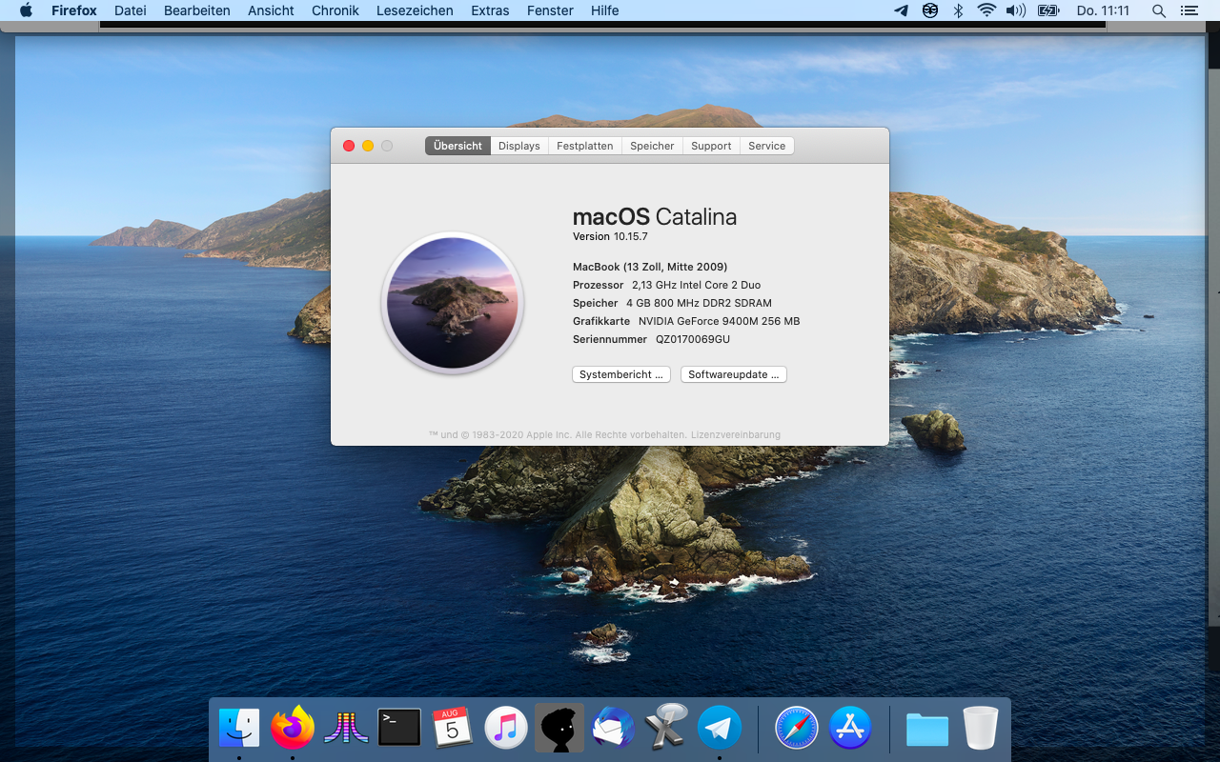Screen dimensions: 1220x762
Task: Open the Trash in the dock
Action: tap(980, 729)
